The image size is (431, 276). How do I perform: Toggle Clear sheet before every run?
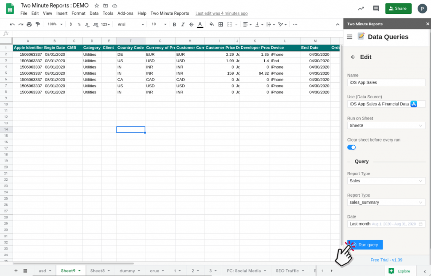tap(351, 147)
